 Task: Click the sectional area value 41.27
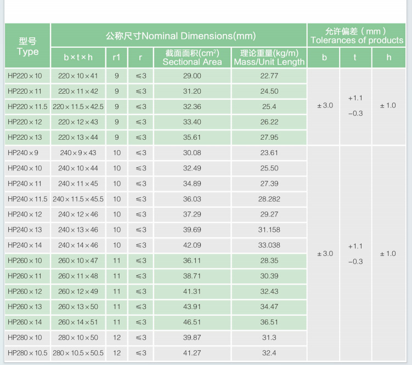pyautogui.click(x=192, y=353)
